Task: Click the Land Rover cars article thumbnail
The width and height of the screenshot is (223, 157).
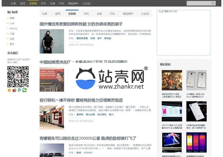Action: pyautogui.click(x=52, y=150)
